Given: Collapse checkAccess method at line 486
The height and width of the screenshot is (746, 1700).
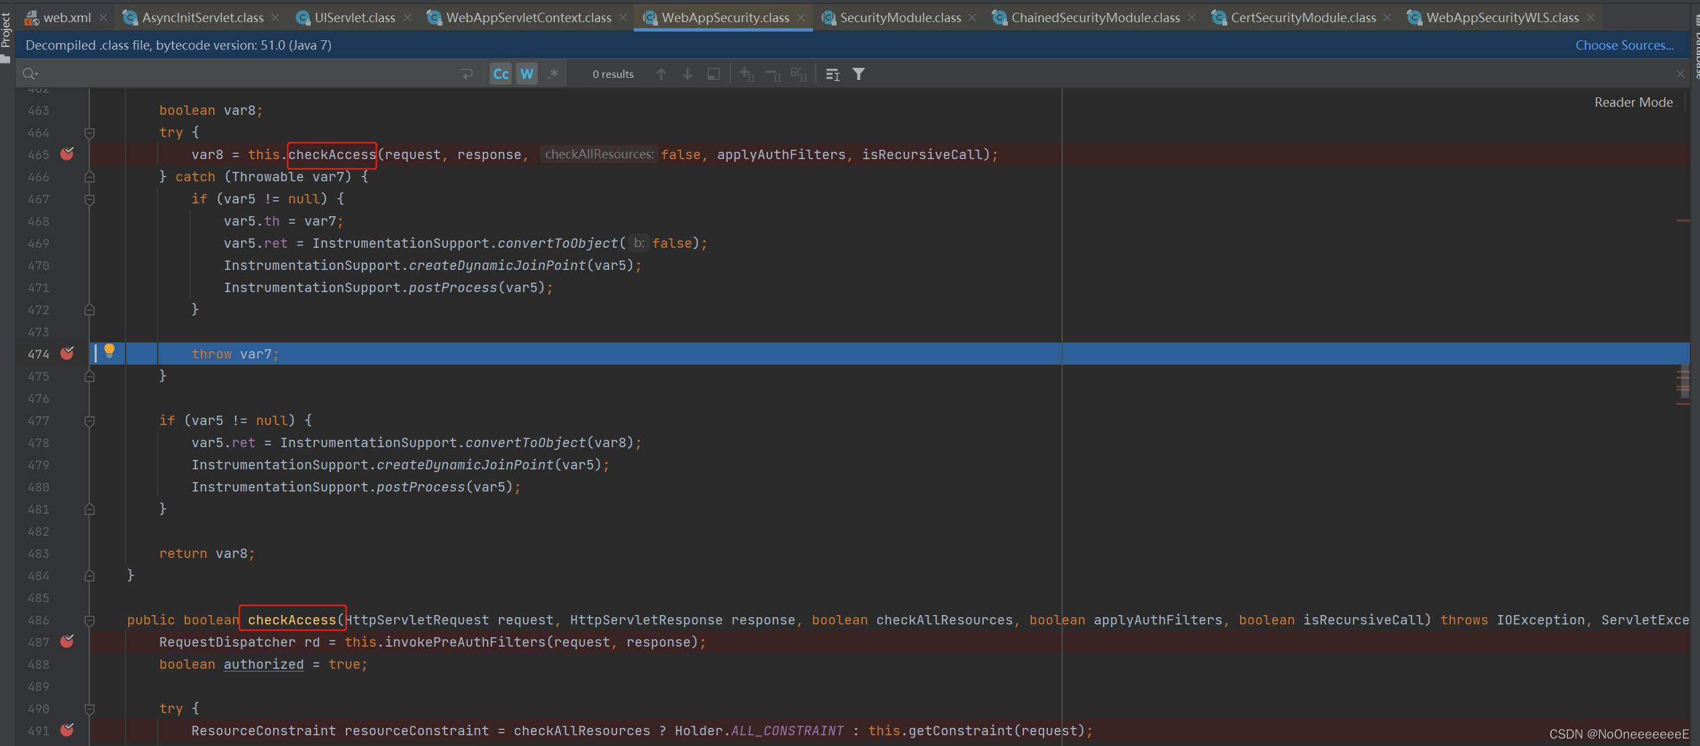Looking at the screenshot, I should tap(89, 620).
